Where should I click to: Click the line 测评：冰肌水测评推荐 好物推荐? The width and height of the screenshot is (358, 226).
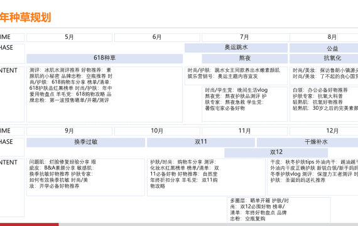[66, 70]
